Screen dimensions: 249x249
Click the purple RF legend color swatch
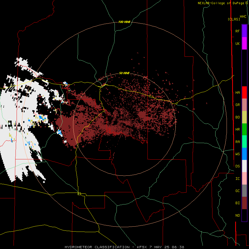(x=244, y=31)
